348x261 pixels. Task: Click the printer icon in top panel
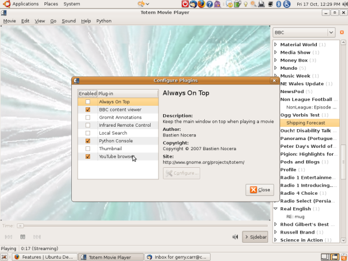tap(261, 4)
